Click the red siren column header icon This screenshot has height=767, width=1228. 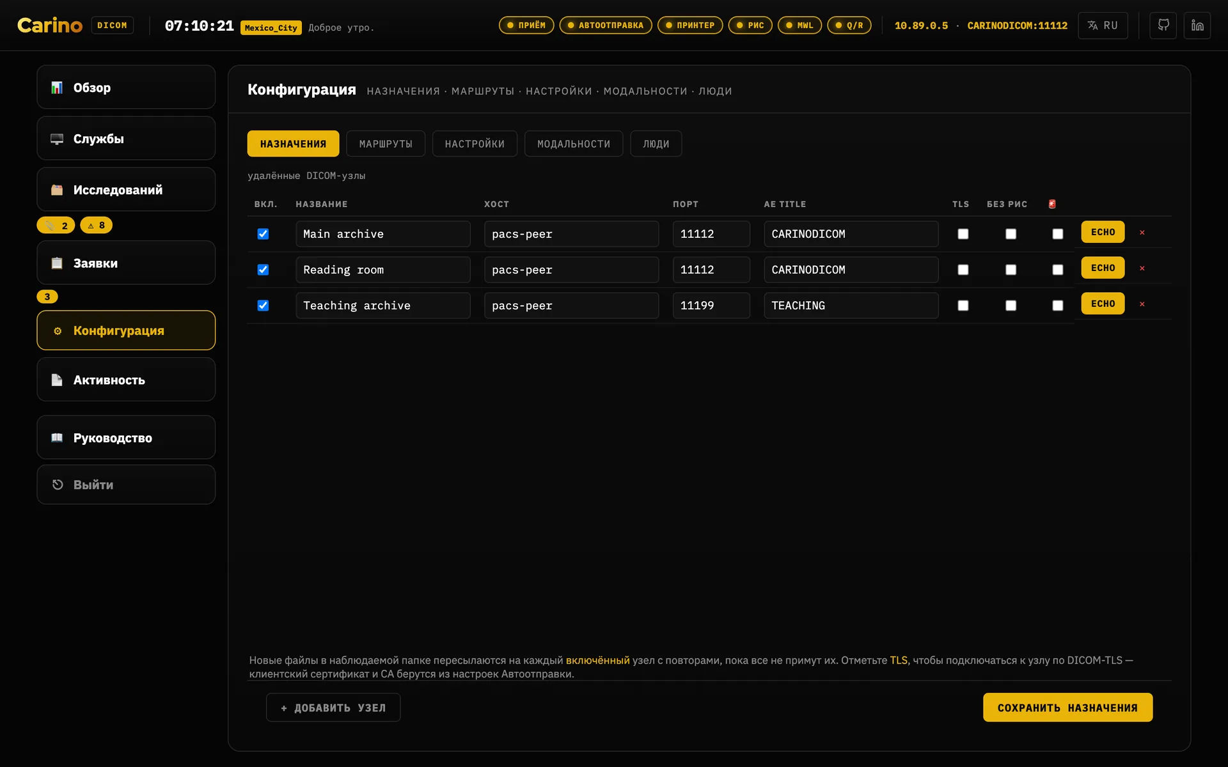pos(1052,204)
